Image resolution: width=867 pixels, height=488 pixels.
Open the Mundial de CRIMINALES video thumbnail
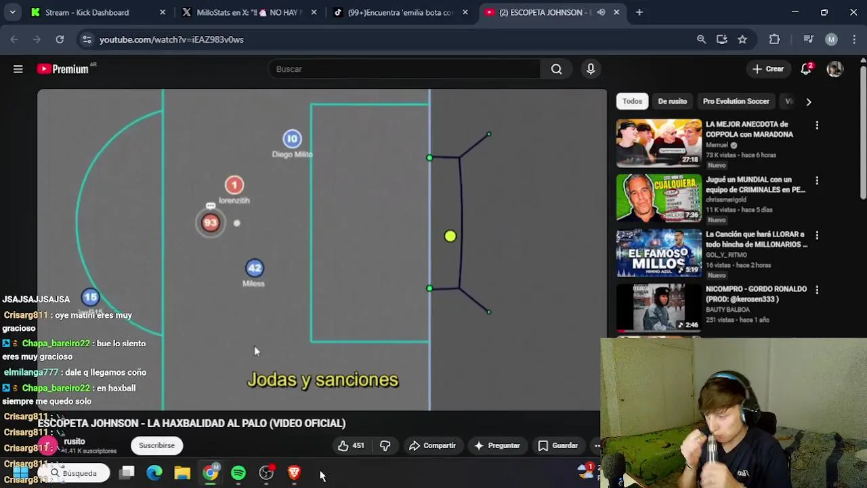coord(659,199)
